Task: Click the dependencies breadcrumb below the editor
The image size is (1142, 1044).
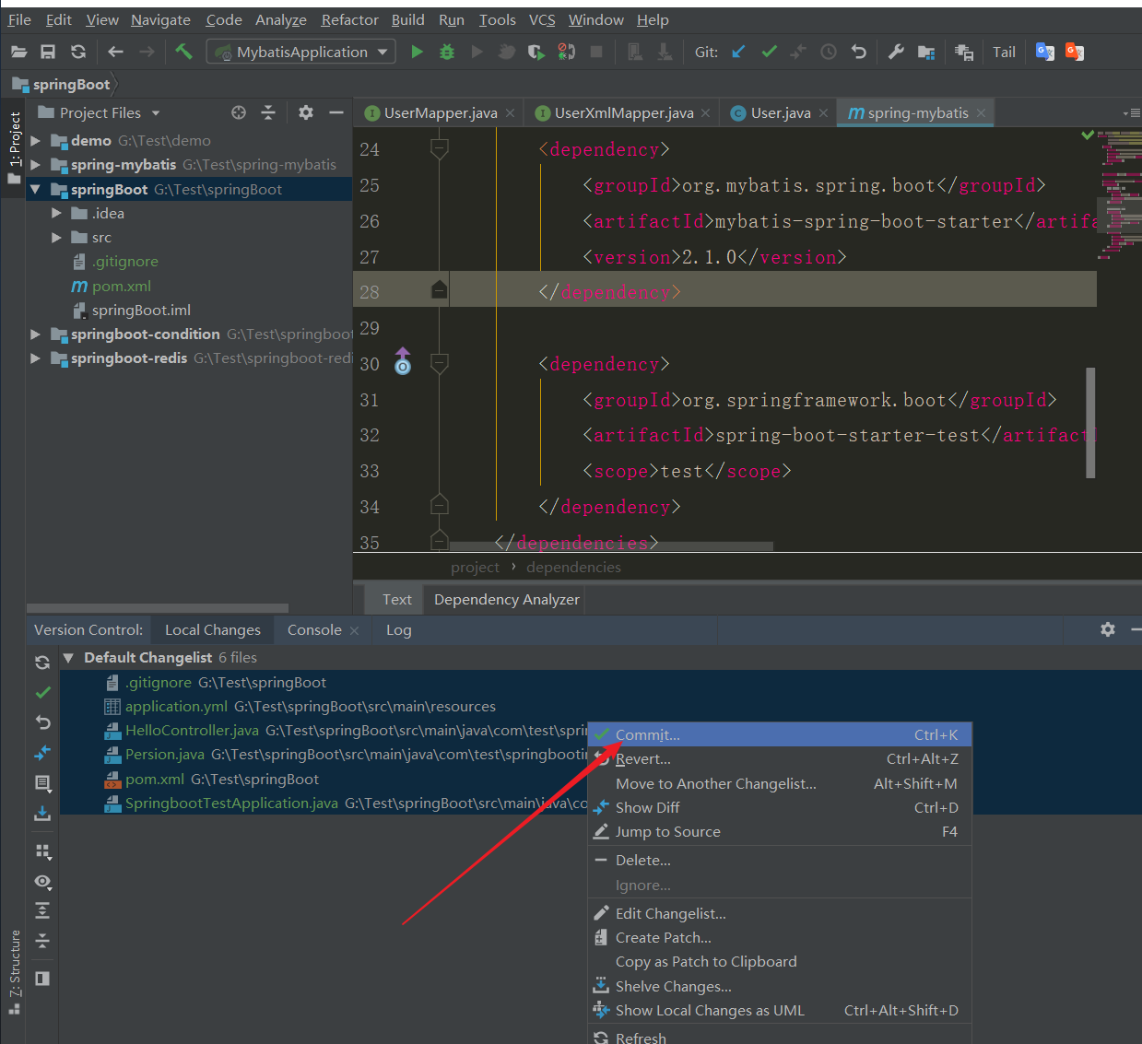Action: click(x=573, y=567)
